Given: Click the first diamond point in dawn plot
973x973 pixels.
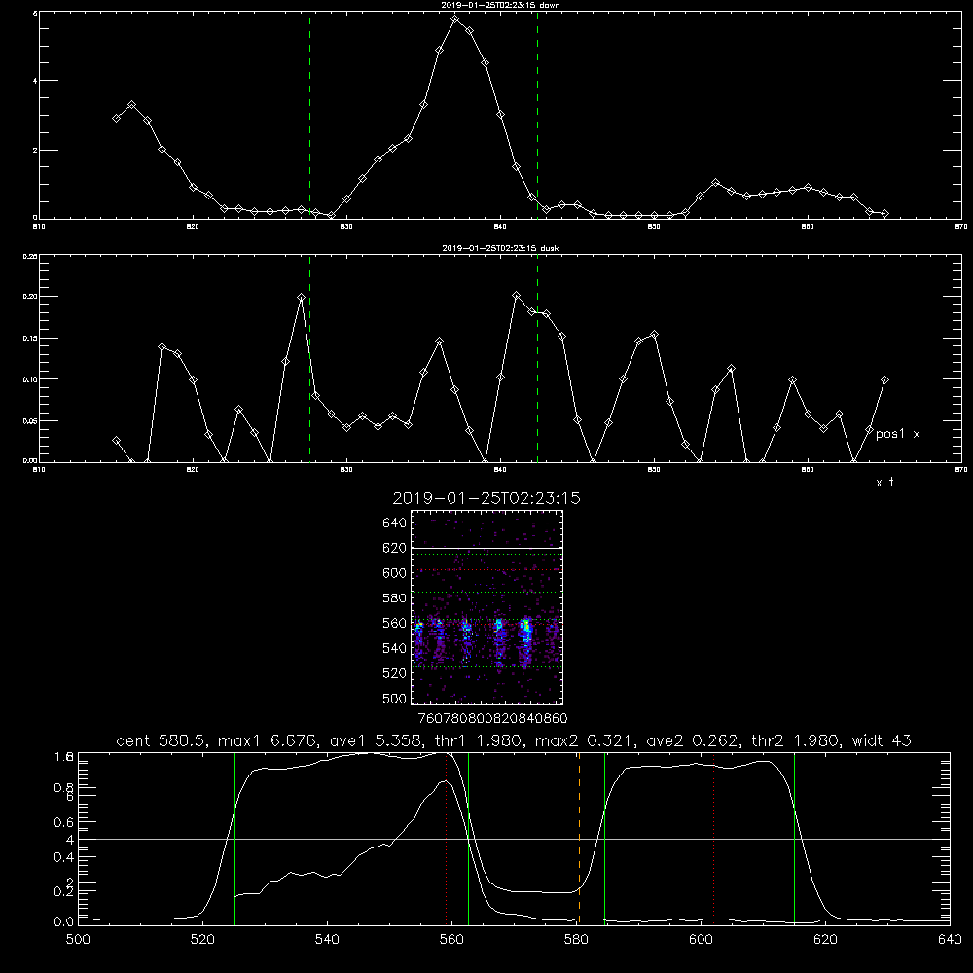Looking at the screenshot, I should (x=116, y=118).
